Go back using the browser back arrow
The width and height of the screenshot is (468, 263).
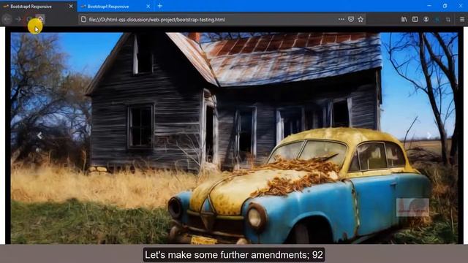pos(7,20)
